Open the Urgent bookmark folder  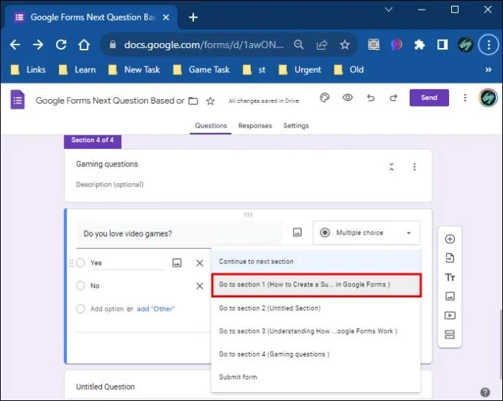pyautogui.click(x=300, y=69)
